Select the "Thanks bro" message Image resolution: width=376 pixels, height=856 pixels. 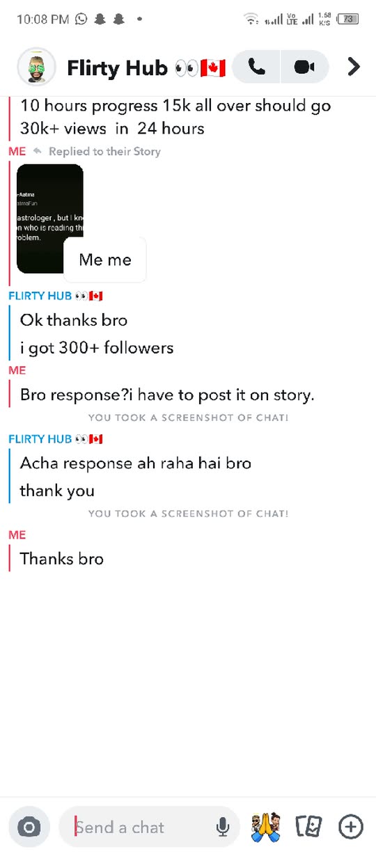(62, 558)
